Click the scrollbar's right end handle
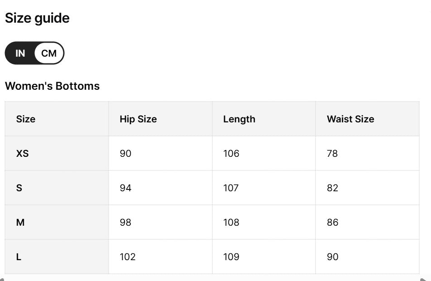Image resolution: width=431 pixels, height=281 pixels. (x=426, y=279)
